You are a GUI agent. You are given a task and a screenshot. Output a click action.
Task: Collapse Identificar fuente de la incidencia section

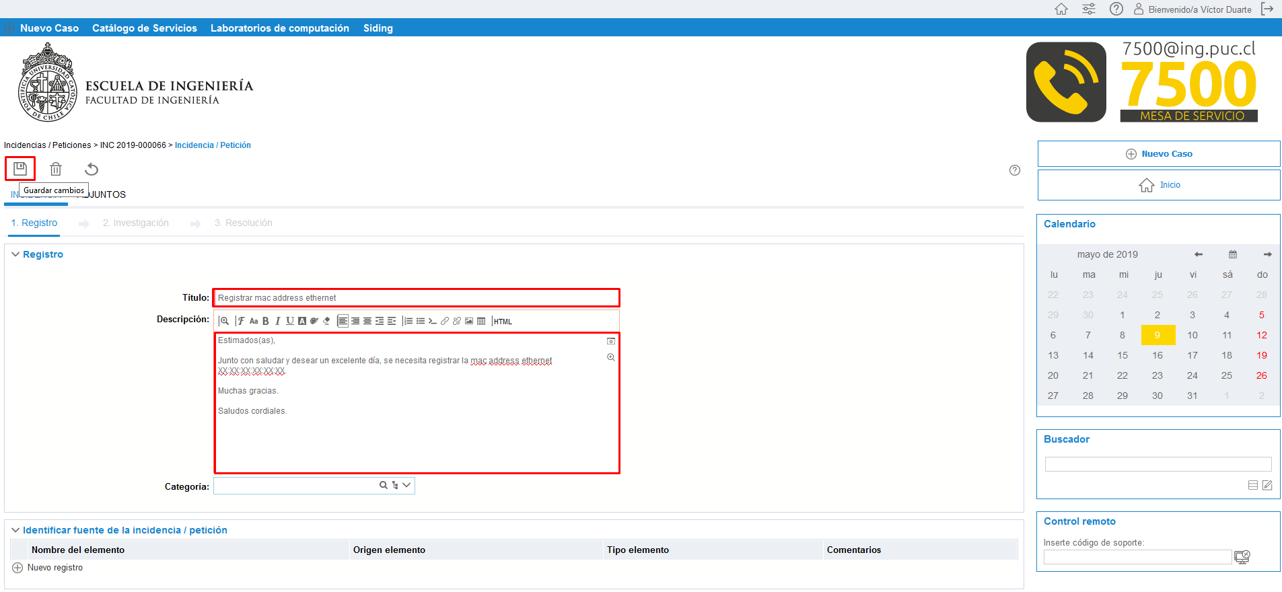15,530
